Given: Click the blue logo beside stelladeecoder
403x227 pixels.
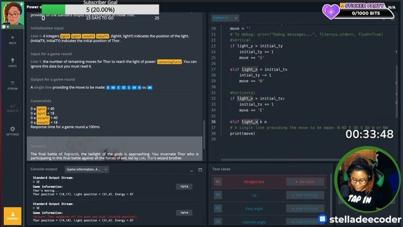Looking at the screenshot, I should pyautogui.click(x=322, y=219).
